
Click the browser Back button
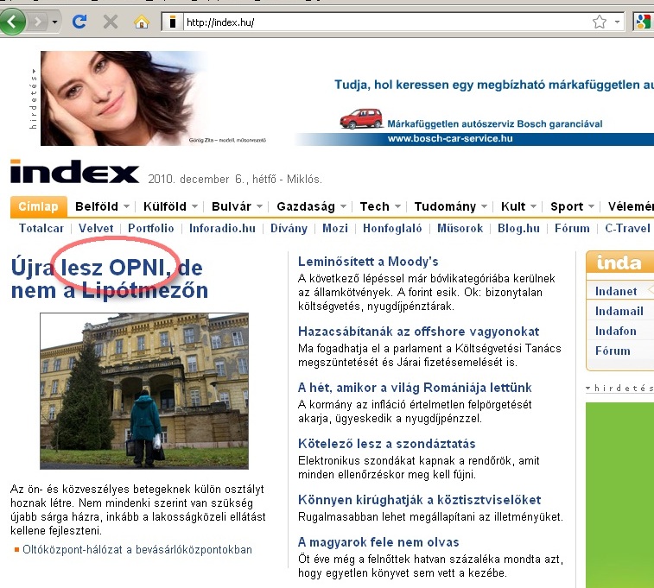point(11,21)
